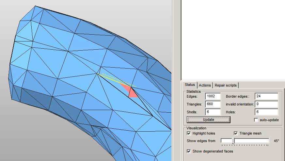Click the Border edges value field

click(x=266, y=96)
